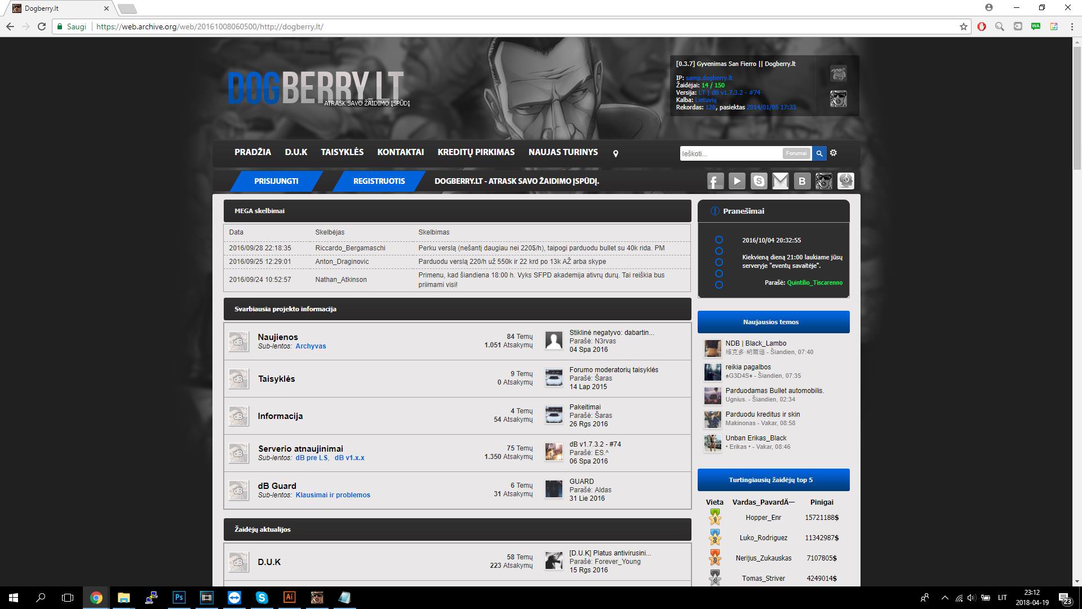Open the YouTube play icon
The height and width of the screenshot is (609, 1082).
pos(737,181)
